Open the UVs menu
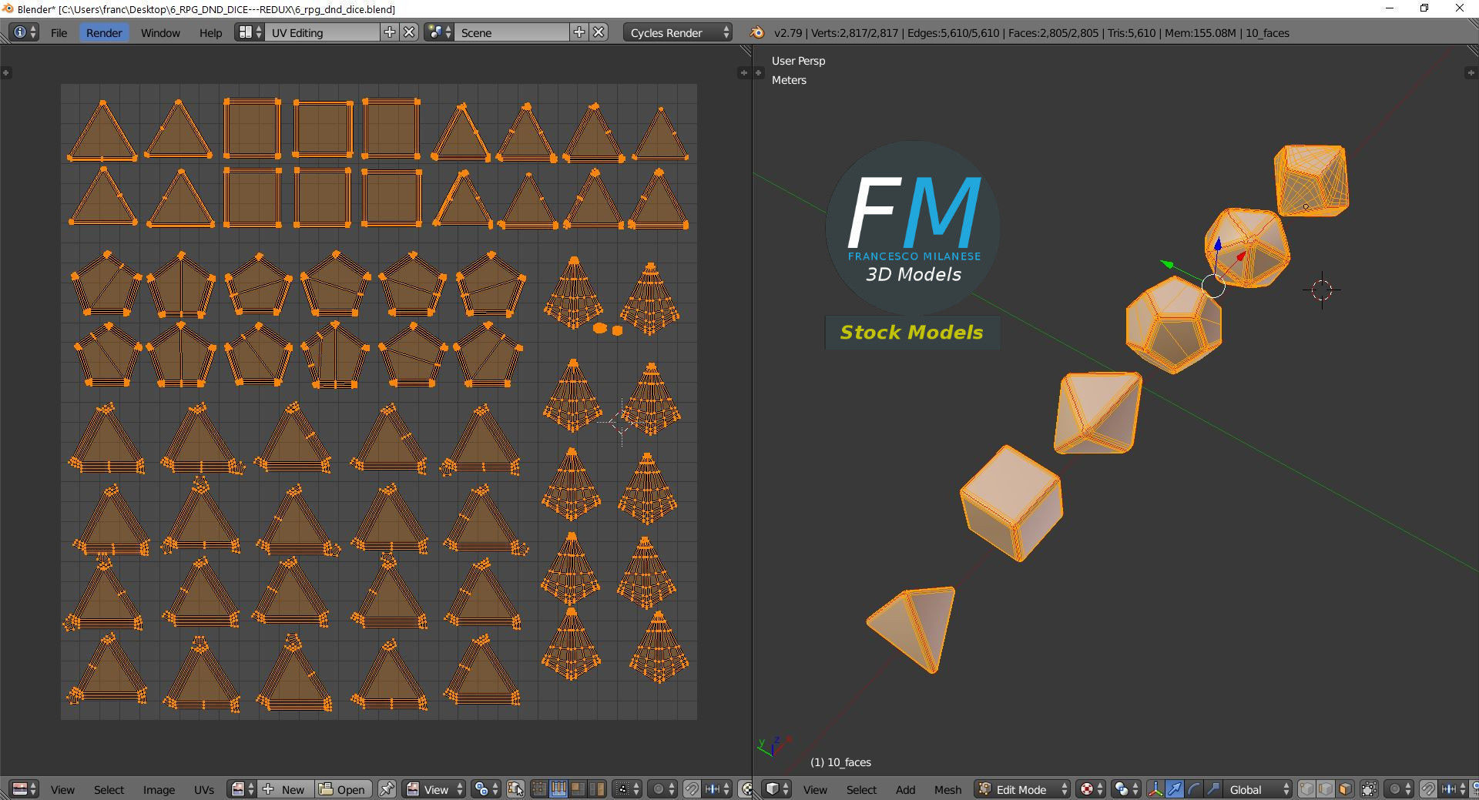The height and width of the screenshot is (800, 1479). [204, 789]
